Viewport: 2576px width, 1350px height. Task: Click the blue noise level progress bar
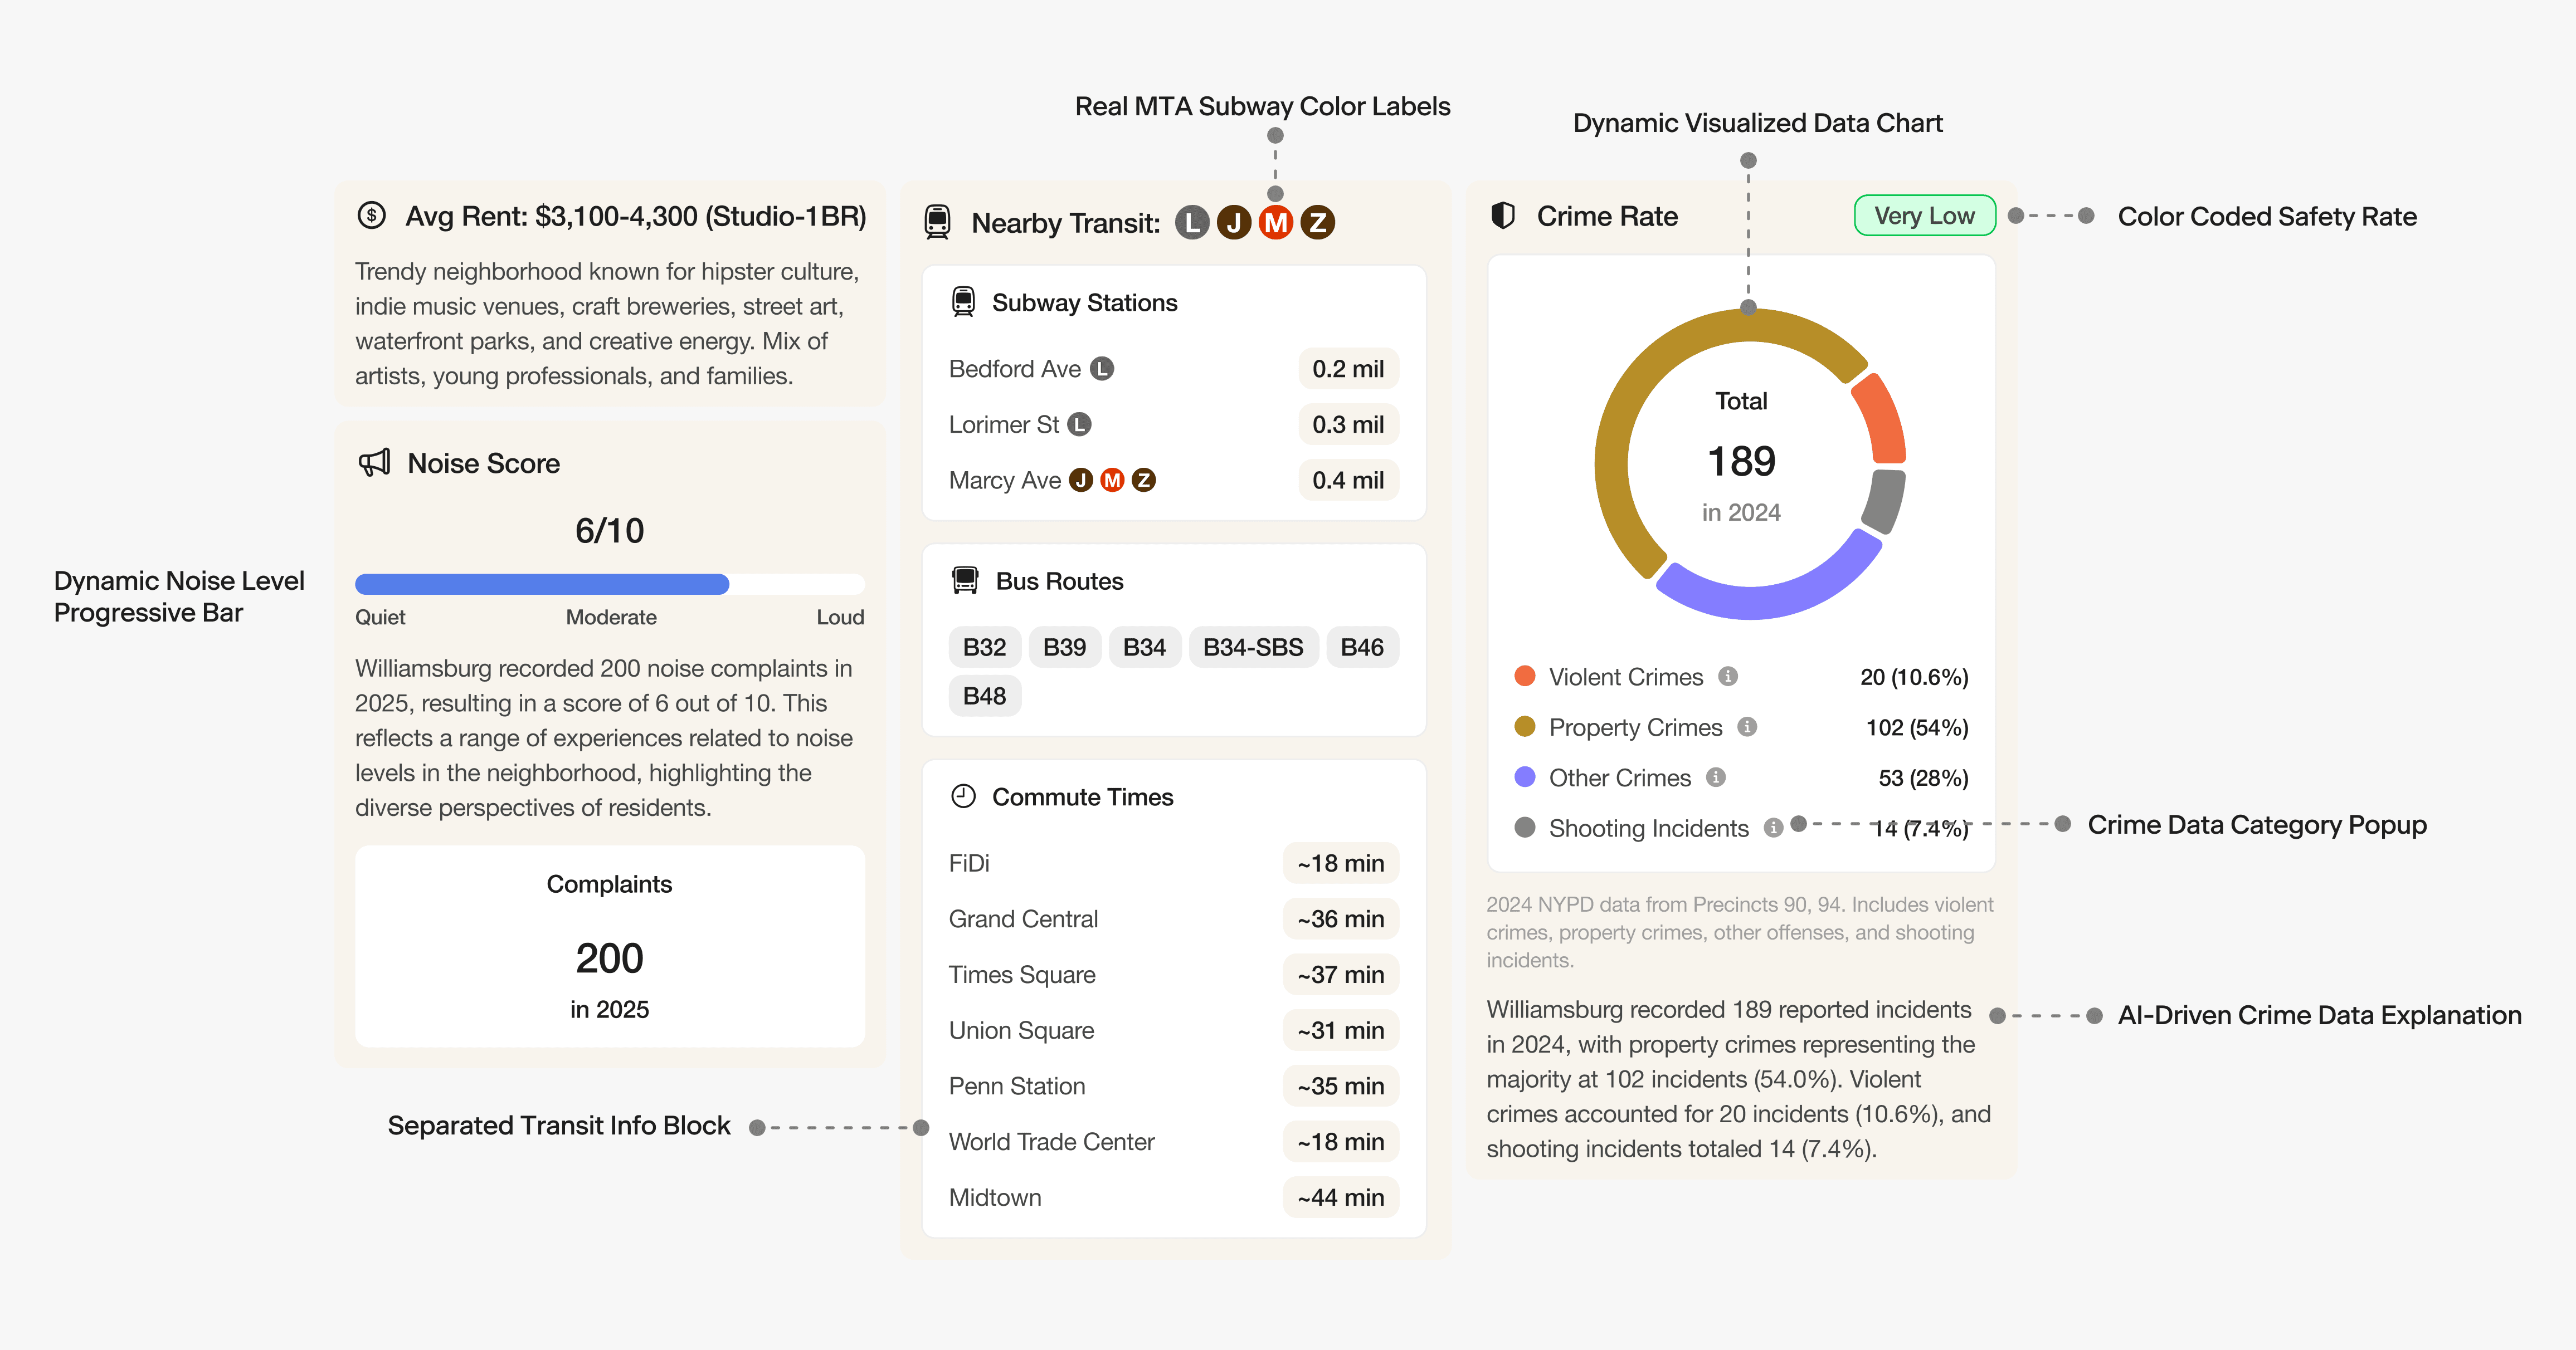click(542, 585)
